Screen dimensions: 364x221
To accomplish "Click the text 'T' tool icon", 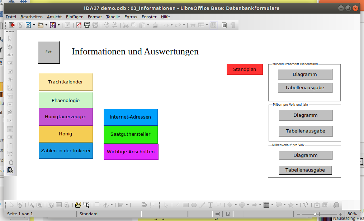I will pos(210,205).
